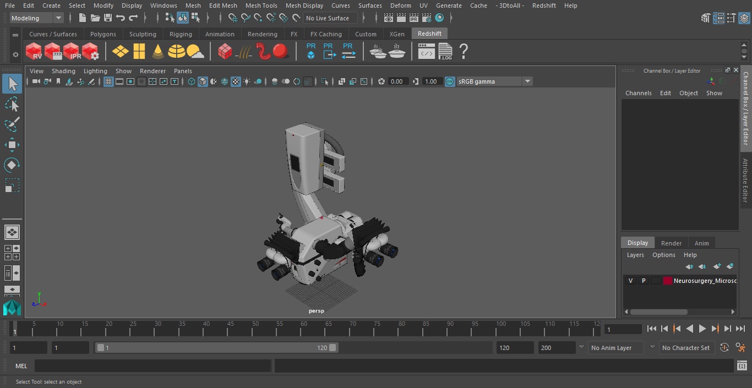Viewport: 752px width, 388px height.
Task: Open the Modeling menu set dropdown
Action: [x=37, y=18]
